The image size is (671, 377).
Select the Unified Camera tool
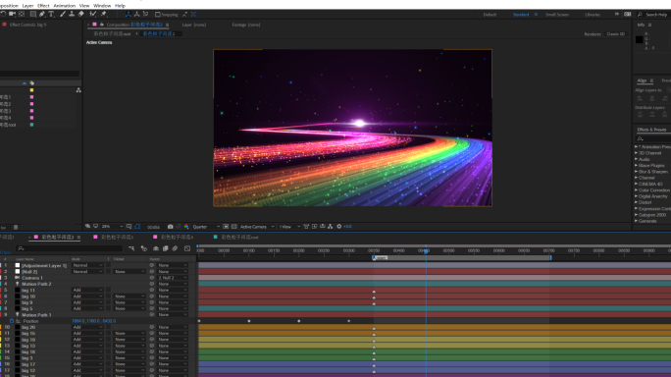coord(12,14)
